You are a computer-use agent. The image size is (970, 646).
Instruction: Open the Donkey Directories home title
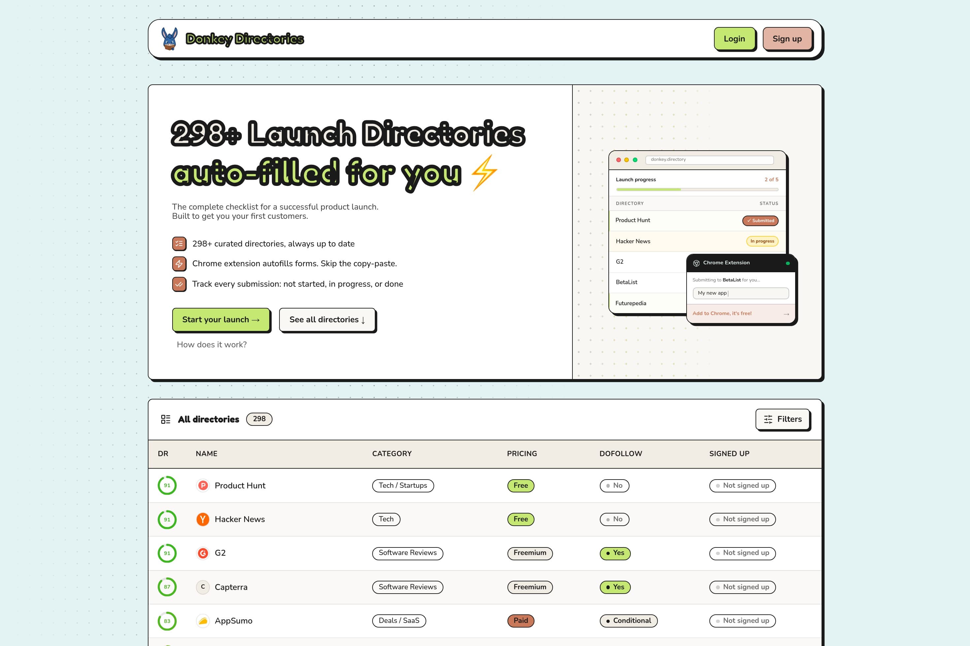[244, 39]
